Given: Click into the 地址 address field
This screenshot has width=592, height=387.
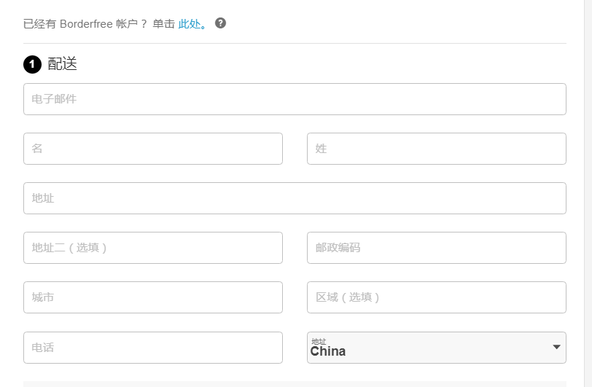Looking at the screenshot, I should [295, 198].
